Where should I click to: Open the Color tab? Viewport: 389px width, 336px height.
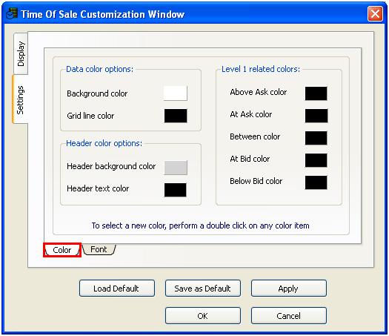[62, 249]
